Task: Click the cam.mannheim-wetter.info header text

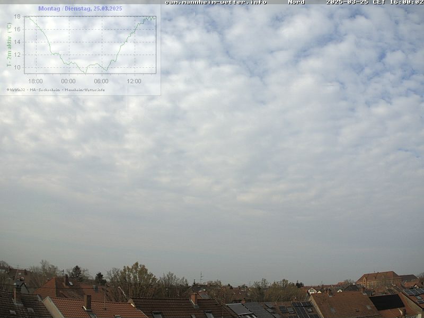Action: pyautogui.click(x=216, y=2)
